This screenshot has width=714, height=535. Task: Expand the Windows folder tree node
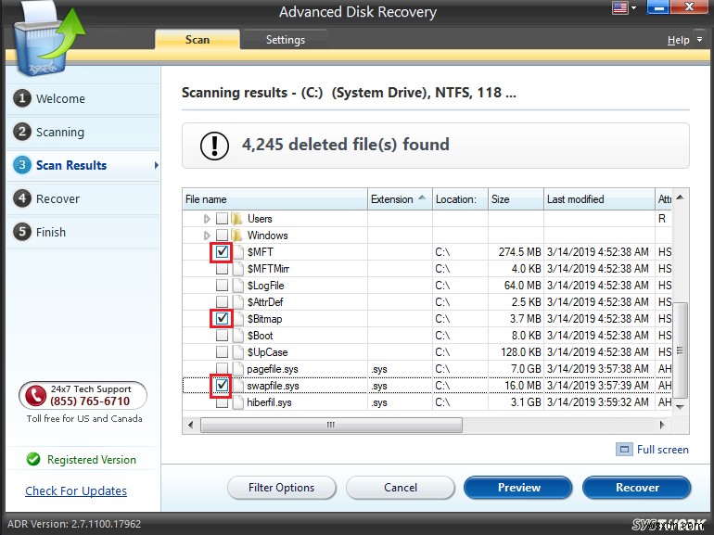[207, 236]
